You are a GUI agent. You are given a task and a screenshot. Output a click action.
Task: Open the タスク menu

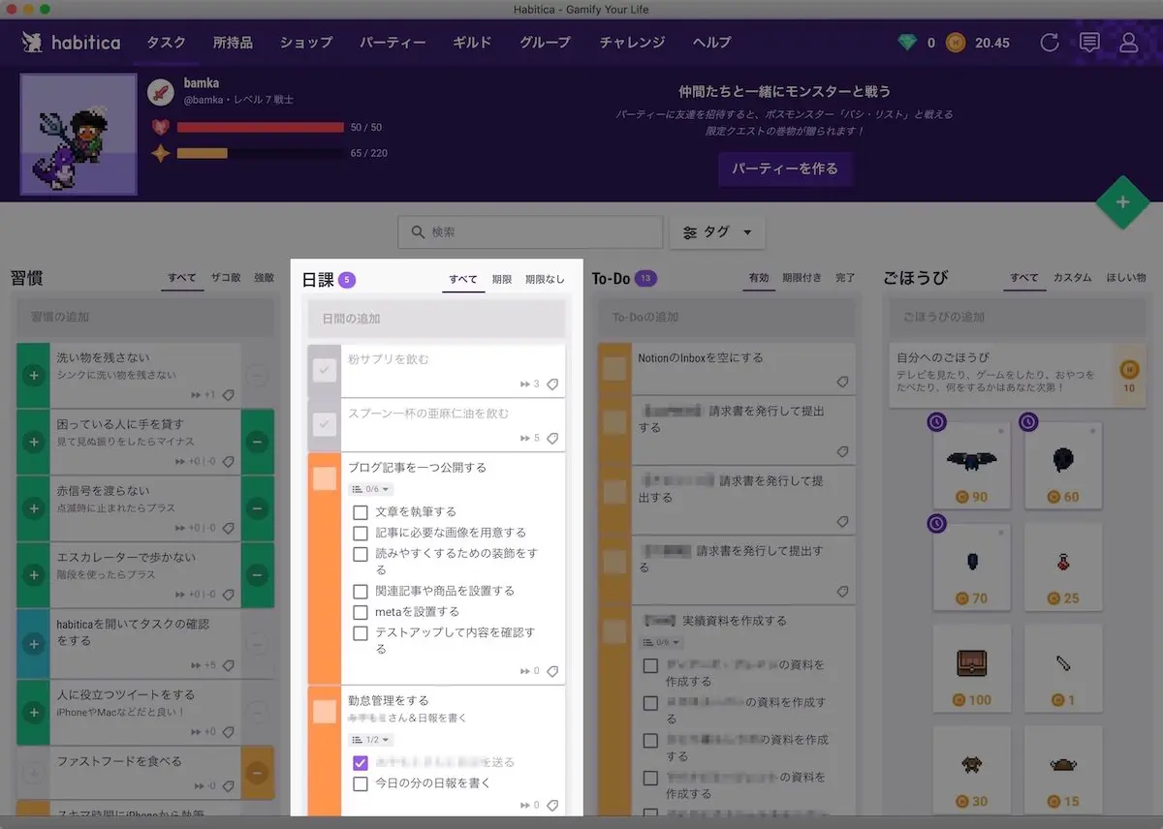pos(166,43)
